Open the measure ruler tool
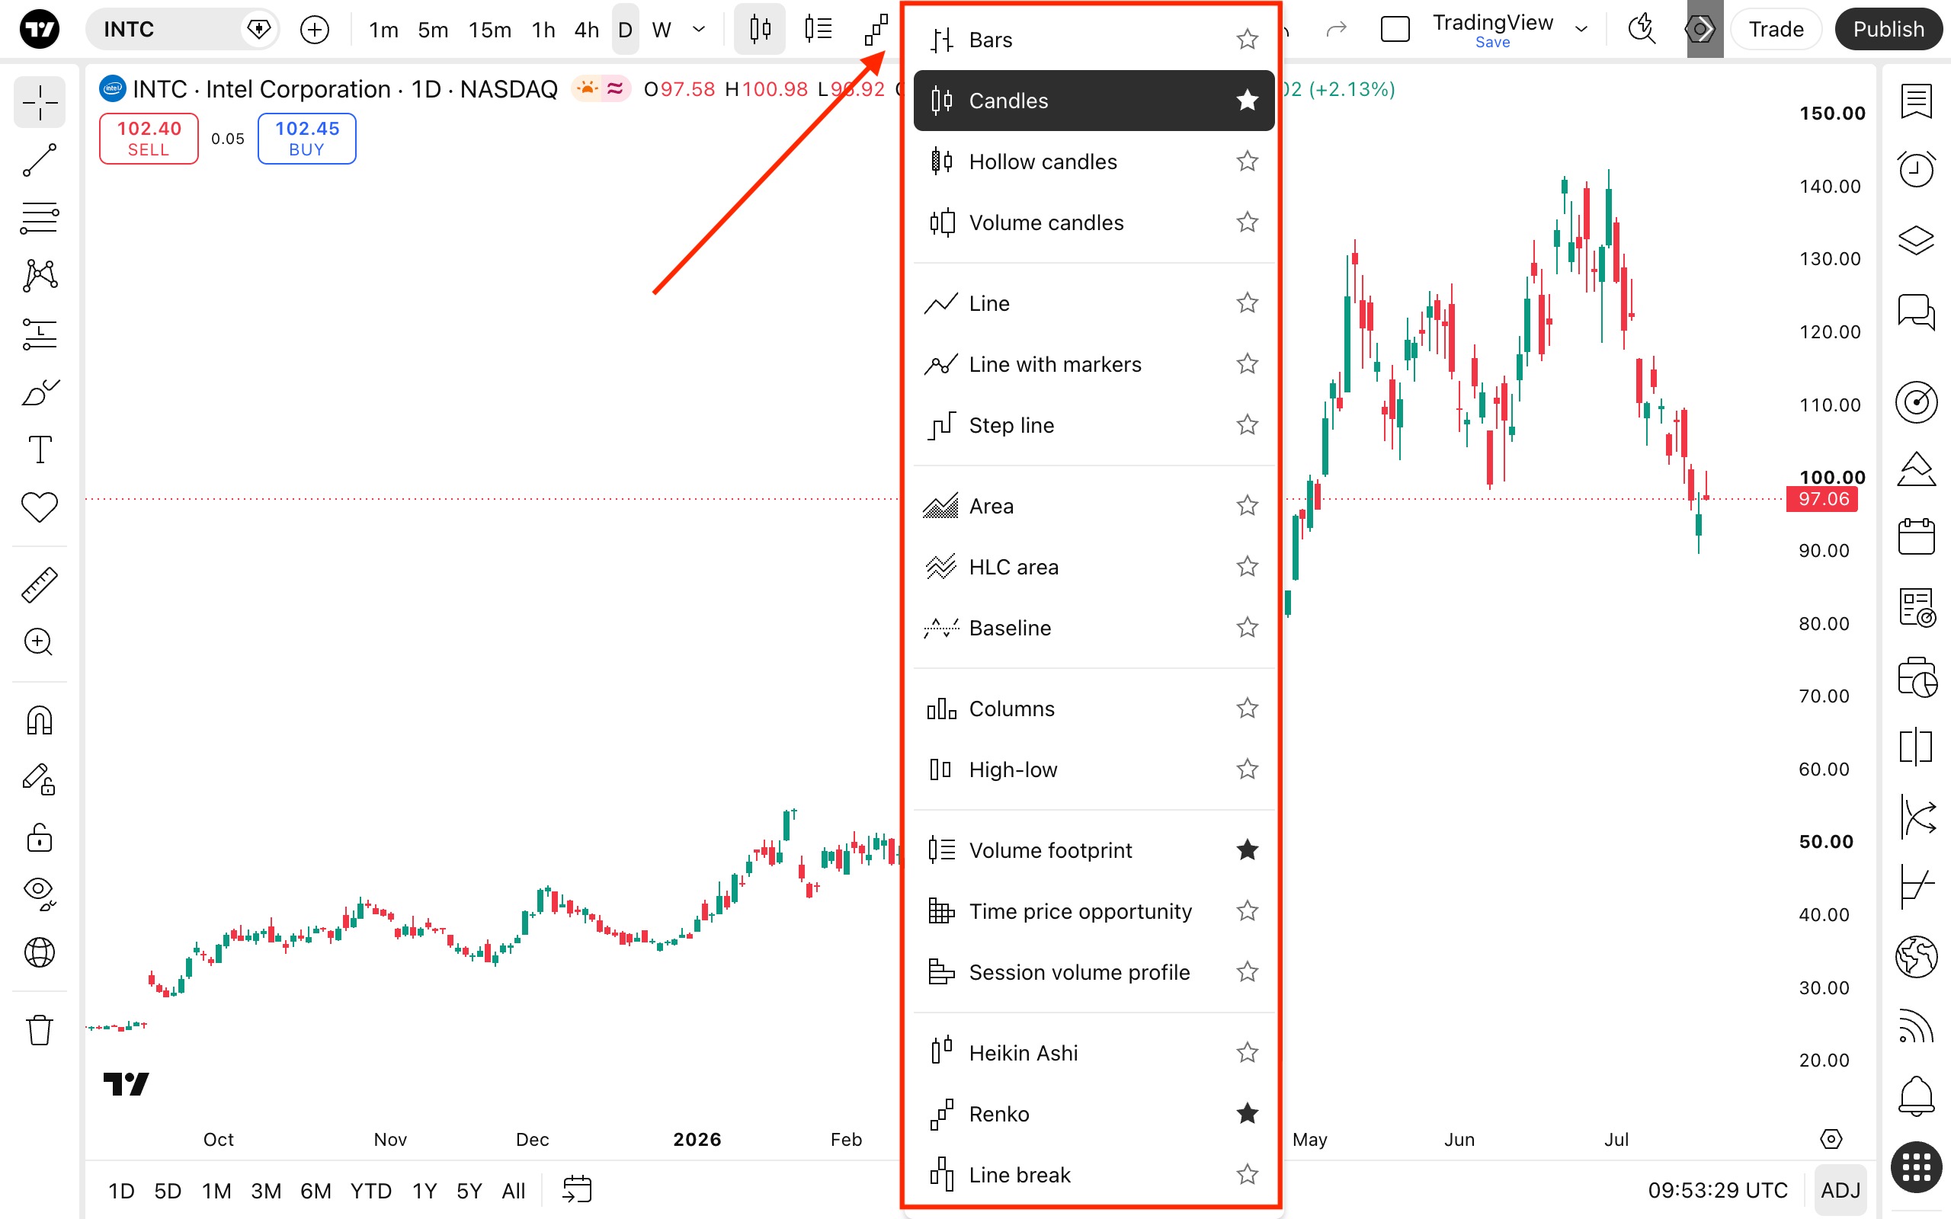Image resolution: width=1951 pixels, height=1219 pixels. coord(40,584)
